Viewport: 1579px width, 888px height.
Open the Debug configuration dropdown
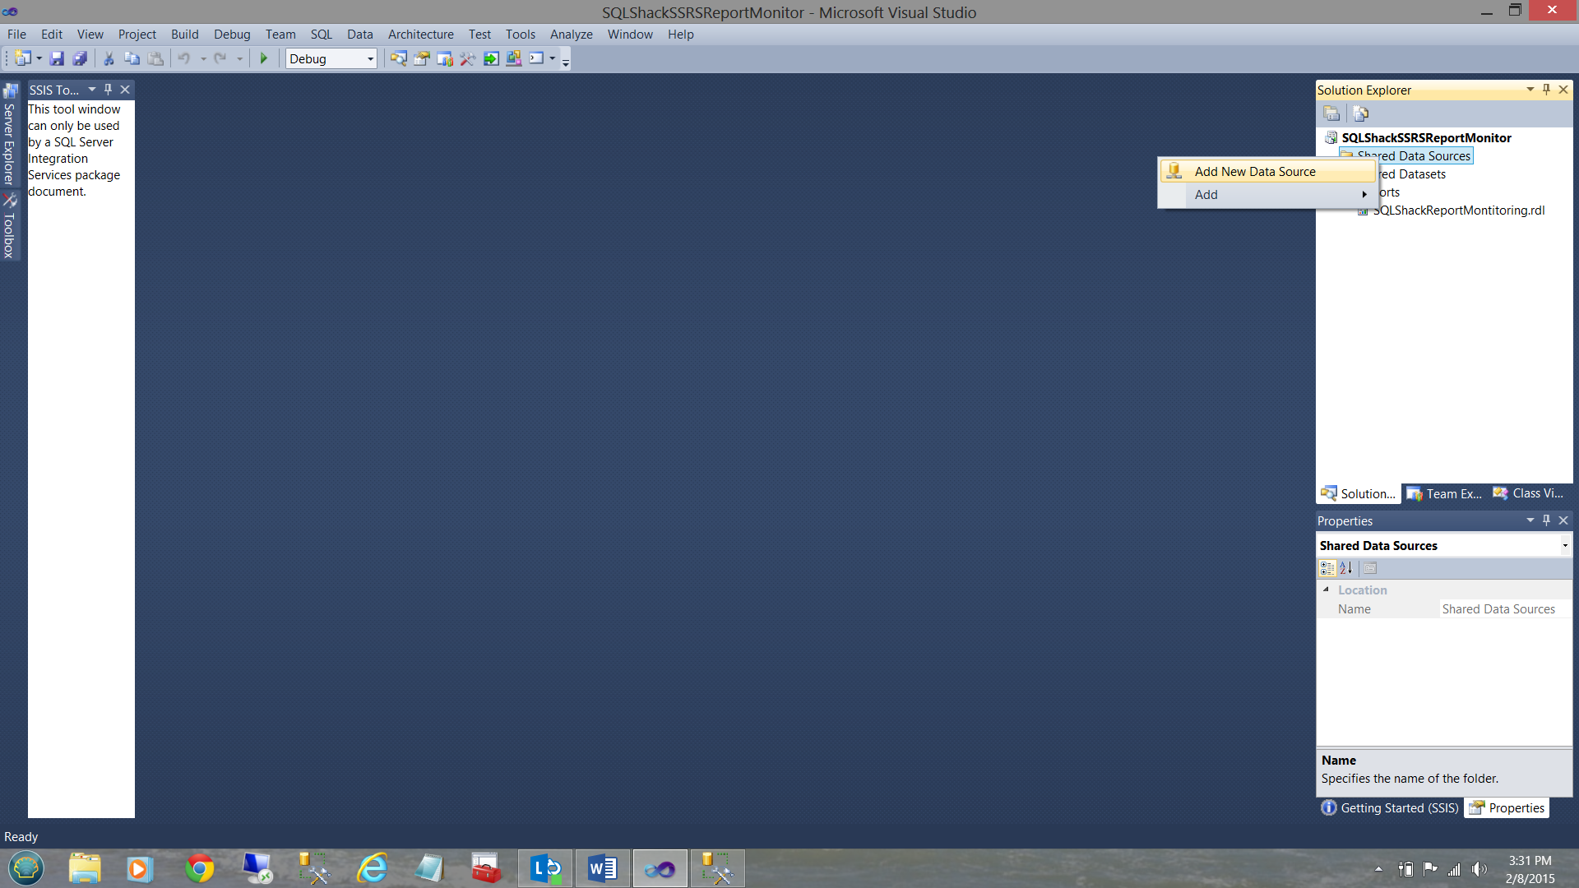[370, 58]
